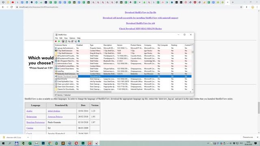Screen dimensions: 260x146
Task: Click the browser Back arrow
Action: click(x=3, y=7)
